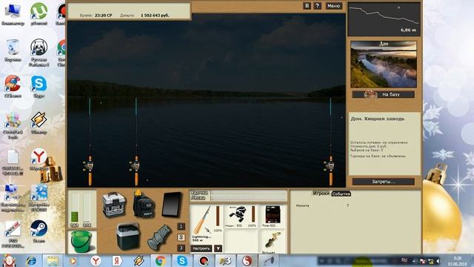Click the rod wear indicator bar
Screen dimensions: 474x267
[x=217, y=216]
